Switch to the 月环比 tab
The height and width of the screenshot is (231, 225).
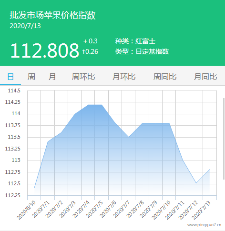[x=124, y=77]
